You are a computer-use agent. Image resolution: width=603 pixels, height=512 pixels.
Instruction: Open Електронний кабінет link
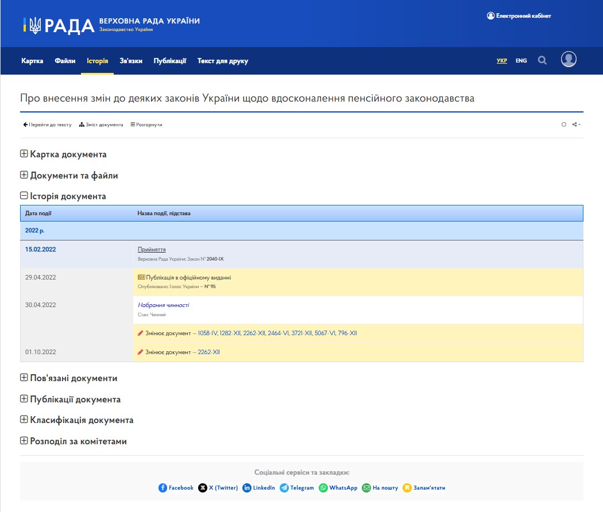click(x=519, y=15)
